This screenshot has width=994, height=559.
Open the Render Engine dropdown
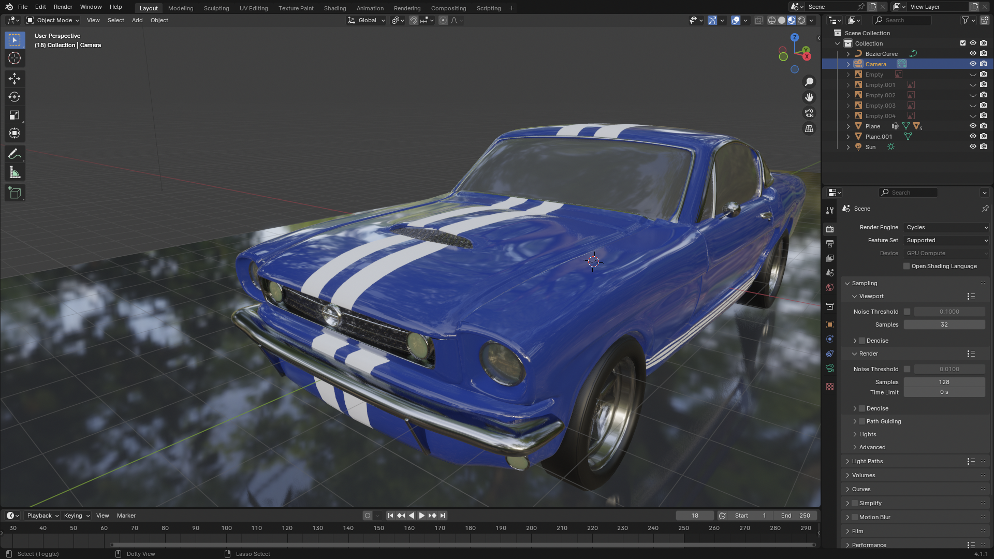[x=946, y=227]
